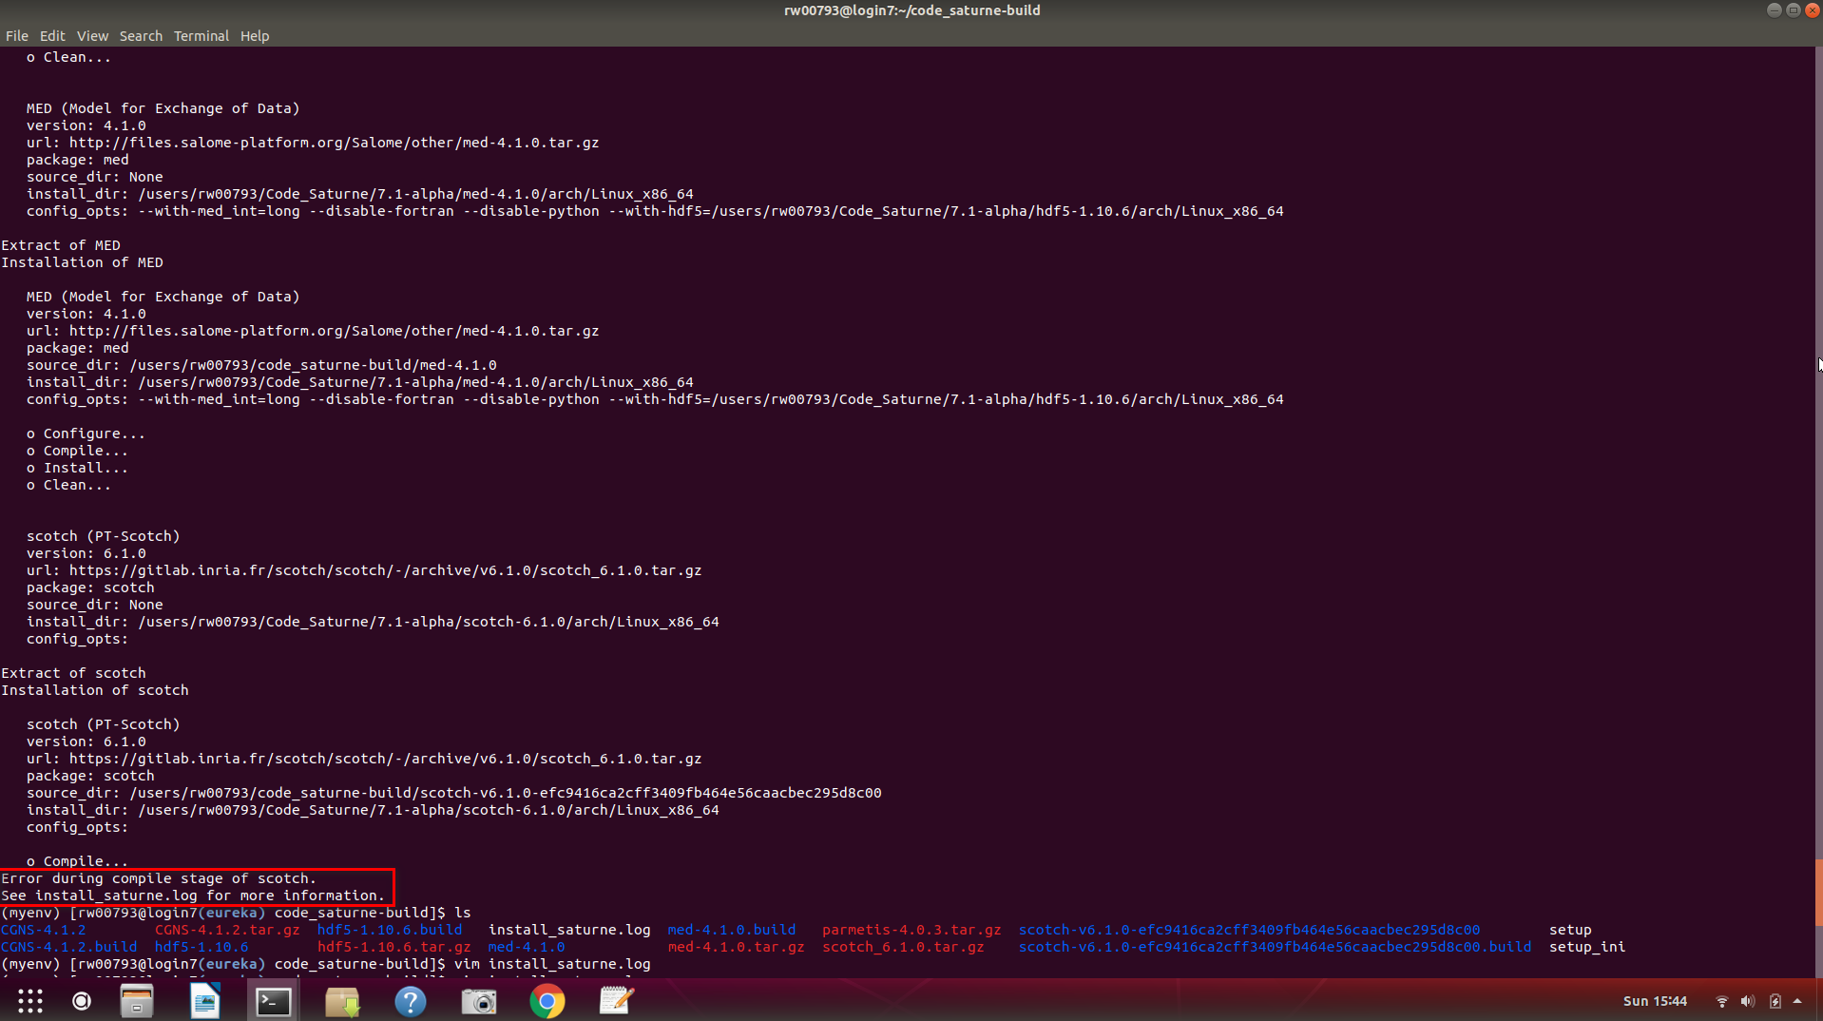The image size is (1823, 1021).
Task: Open LibreOffice Writer from the dock
Action: pos(205,1001)
